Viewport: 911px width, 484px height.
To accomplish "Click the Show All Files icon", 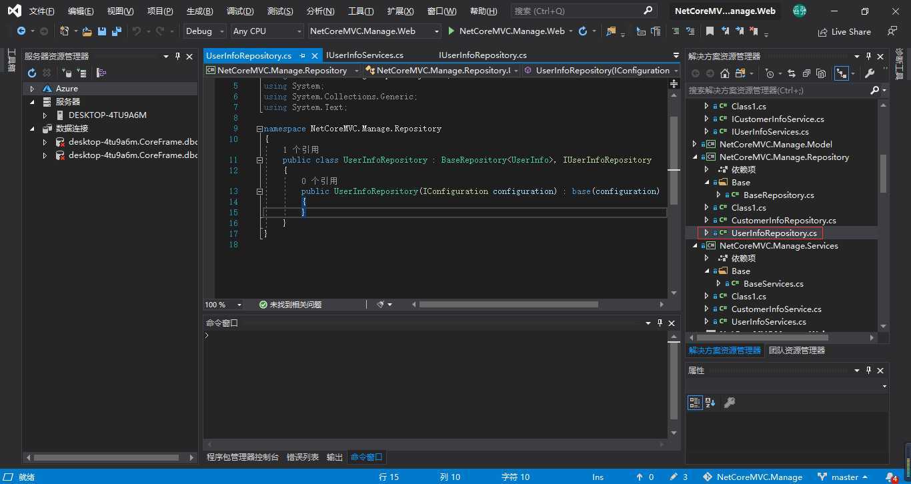I will coord(821,73).
